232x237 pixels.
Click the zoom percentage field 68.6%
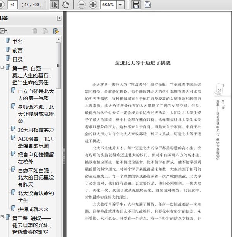(x=109, y=5)
